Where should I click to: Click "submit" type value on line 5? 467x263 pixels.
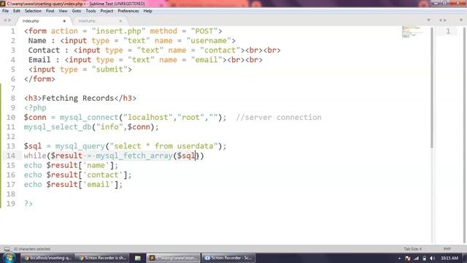point(109,69)
